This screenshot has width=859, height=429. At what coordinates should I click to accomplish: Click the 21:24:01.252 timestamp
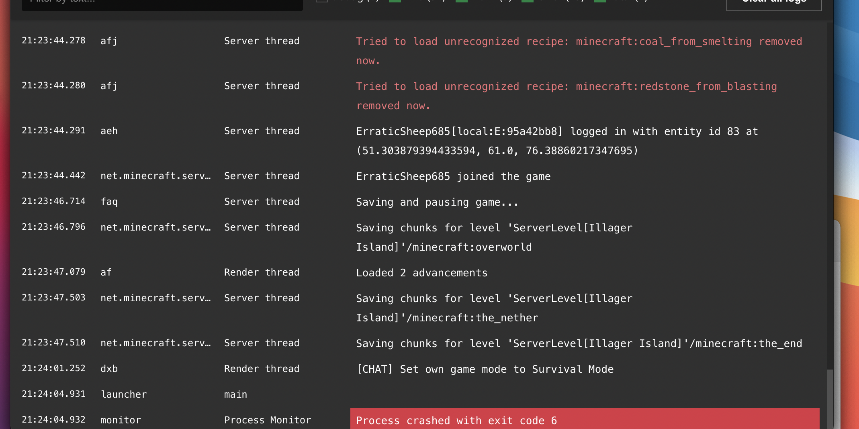click(x=53, y=368)
